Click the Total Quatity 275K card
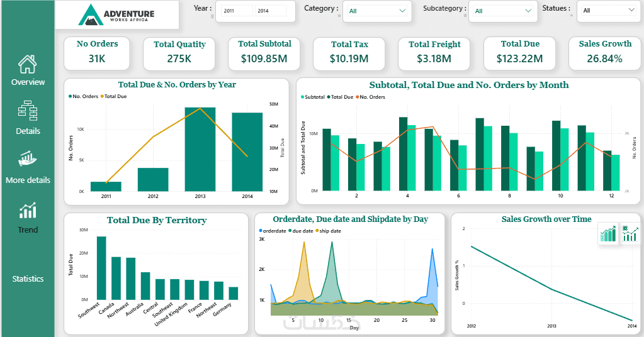The image size is (644, 337). (179, 53)
